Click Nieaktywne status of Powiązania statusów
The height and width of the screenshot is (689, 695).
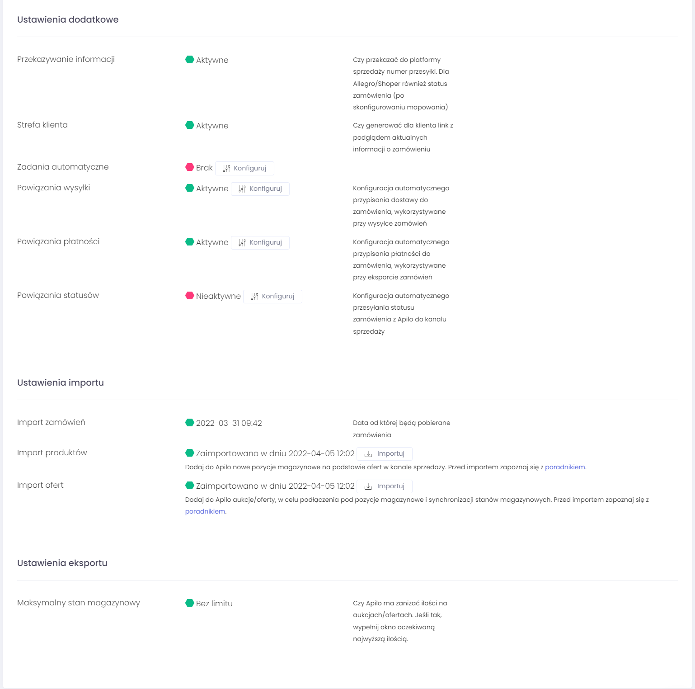point(218,296)
